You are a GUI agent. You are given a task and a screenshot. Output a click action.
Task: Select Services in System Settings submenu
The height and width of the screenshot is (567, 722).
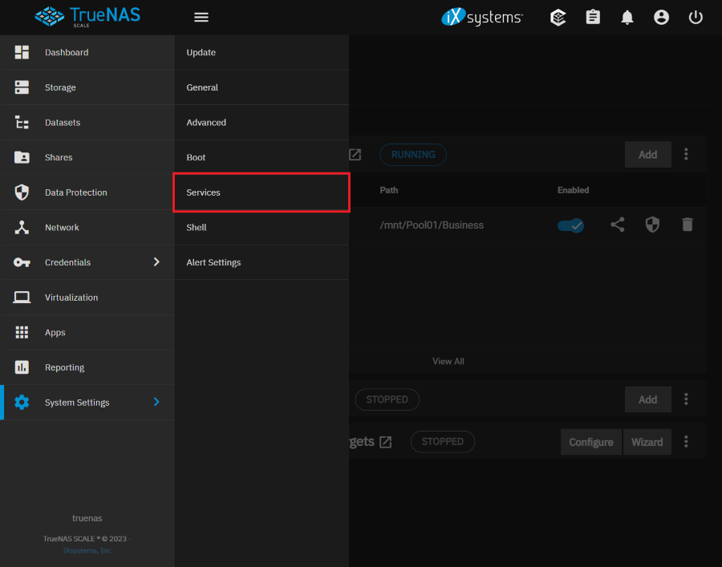[261, 192]
